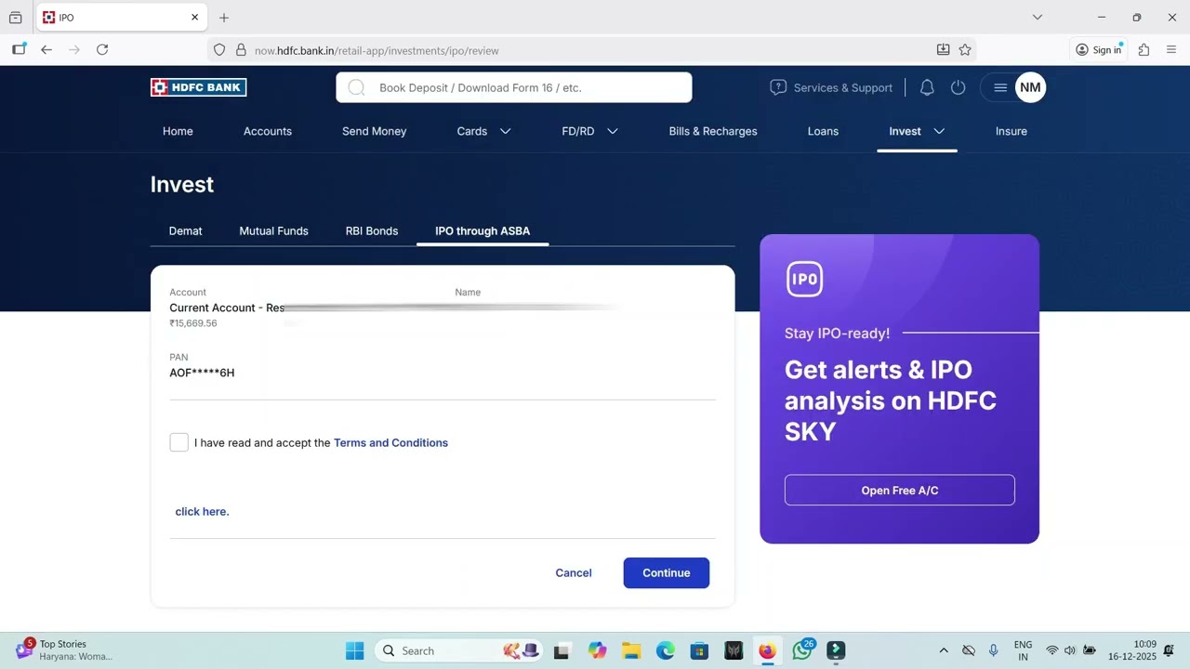
Task: Click the IPO icon in the promo card
Action: pos(805,279)
